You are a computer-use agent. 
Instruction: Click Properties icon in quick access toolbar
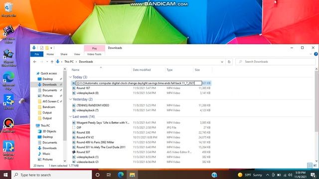[x=42, y=48]
